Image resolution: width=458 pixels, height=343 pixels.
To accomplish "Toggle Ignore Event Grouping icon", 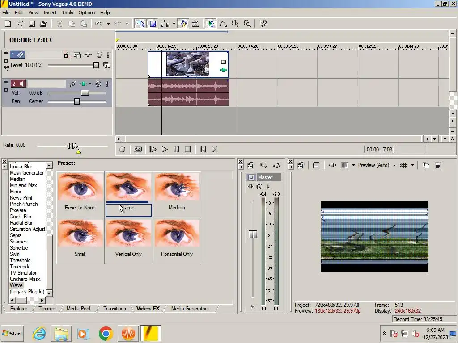I will coord(195,24).
